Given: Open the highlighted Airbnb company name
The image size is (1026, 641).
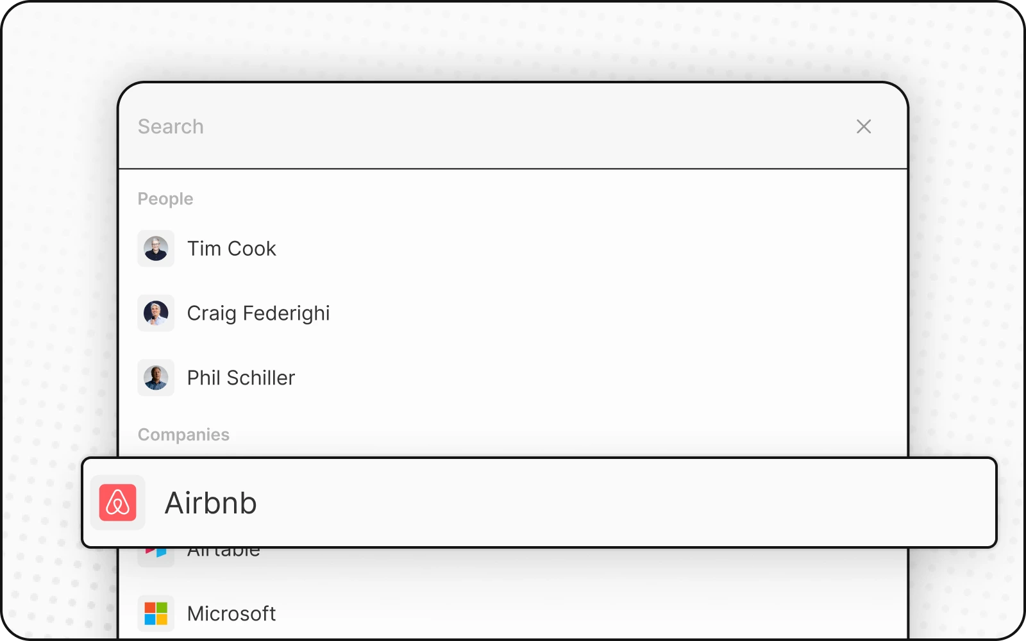Looking at the screenshot, I should point(211,503).
